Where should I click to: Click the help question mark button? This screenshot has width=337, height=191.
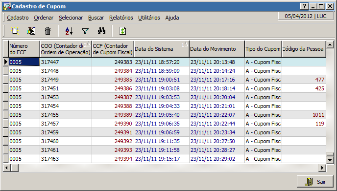click(305, 6)
